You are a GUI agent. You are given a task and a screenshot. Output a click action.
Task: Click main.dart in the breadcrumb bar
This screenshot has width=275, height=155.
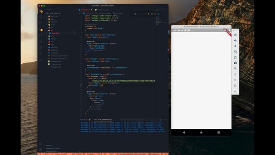click(x=89, y=13)
